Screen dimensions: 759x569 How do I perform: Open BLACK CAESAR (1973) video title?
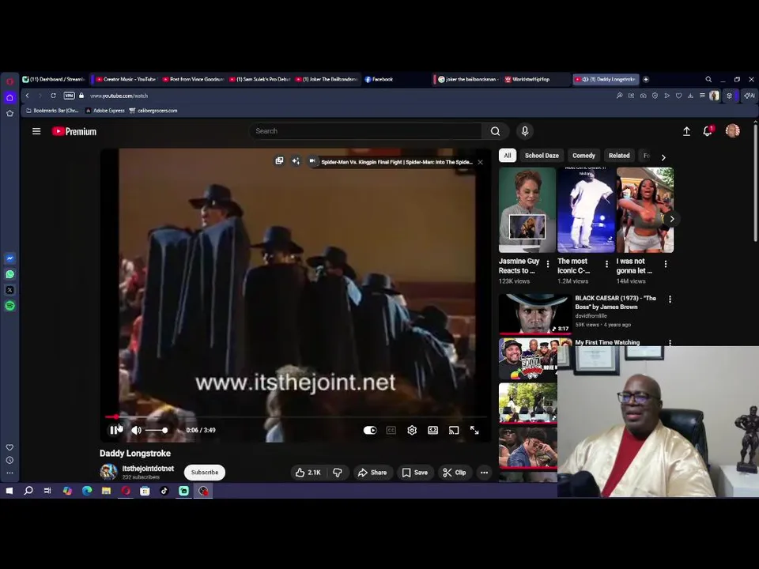click(616, 303)
